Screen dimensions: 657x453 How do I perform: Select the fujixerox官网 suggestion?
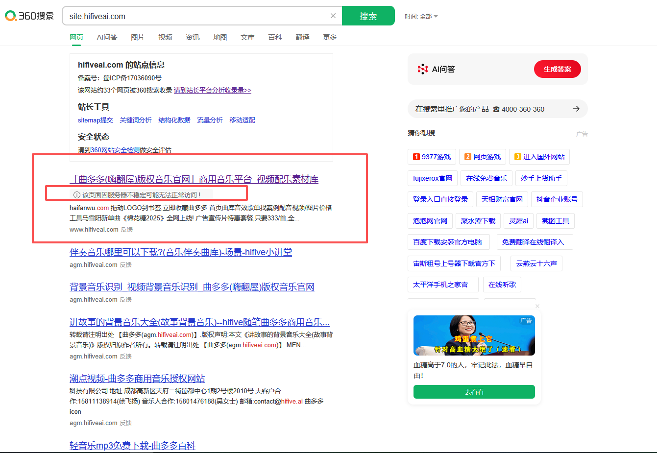pyautogui.click(x=433, y=178)
